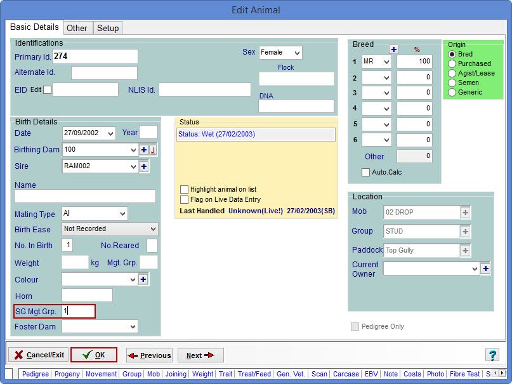Click the Status: Wet (27/02/2003) entry
512x384 pixels.
click(256, 135)
